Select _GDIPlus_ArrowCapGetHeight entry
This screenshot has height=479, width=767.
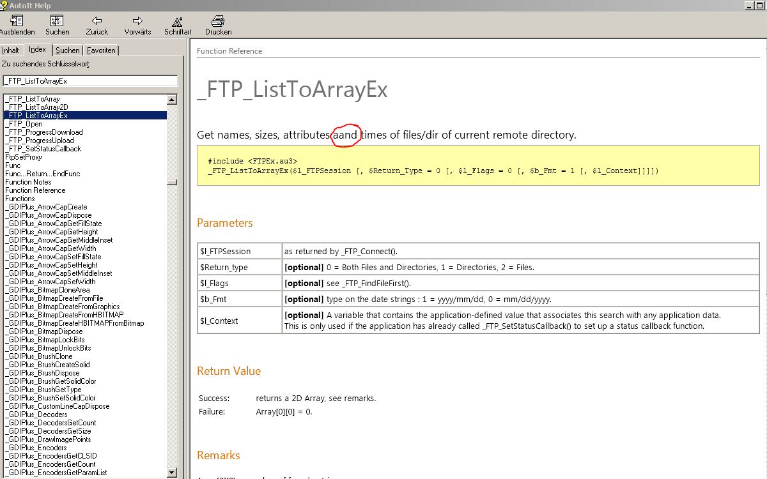(52, 232)
